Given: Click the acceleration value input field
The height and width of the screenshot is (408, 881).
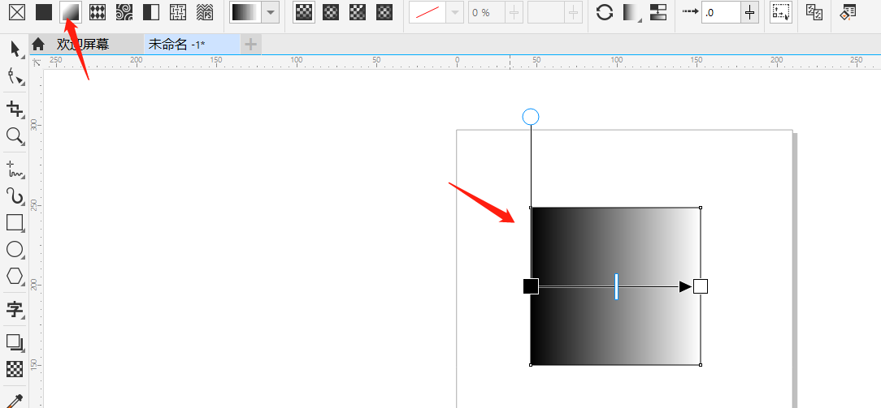Looking at the screenshot, I should pos(719,12).
